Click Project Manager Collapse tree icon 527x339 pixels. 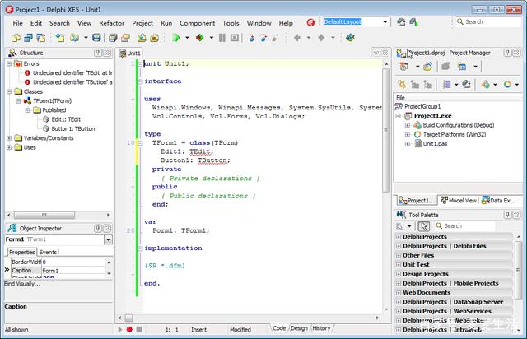pos(427,84)
